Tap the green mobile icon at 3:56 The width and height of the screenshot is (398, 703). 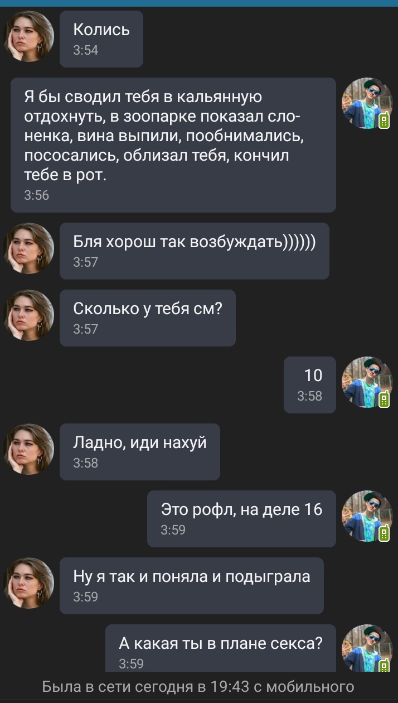[x=384, y=121]
